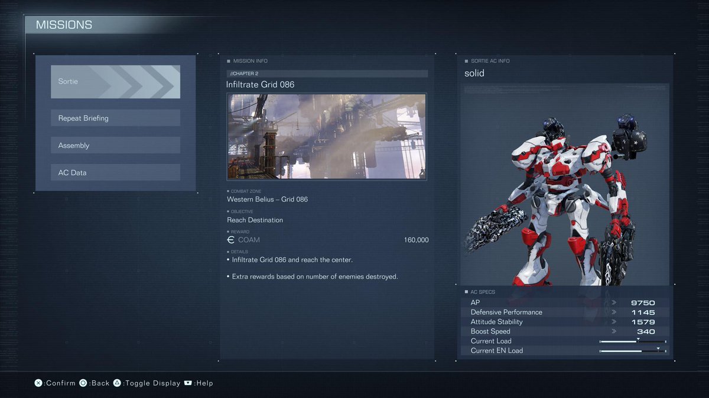Click the mission title Infiltrate Grid 086
709x398 pixels.
pyautogui.click(x=260, y=85)
